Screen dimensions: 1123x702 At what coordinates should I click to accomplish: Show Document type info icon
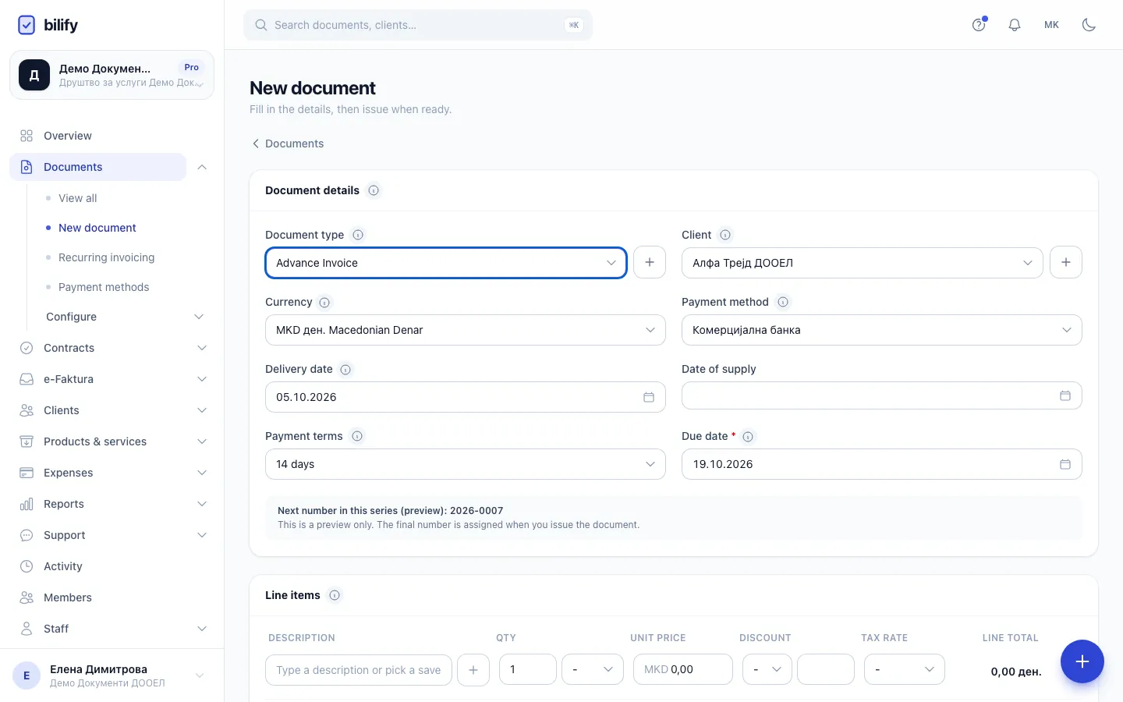coord(358,235)
